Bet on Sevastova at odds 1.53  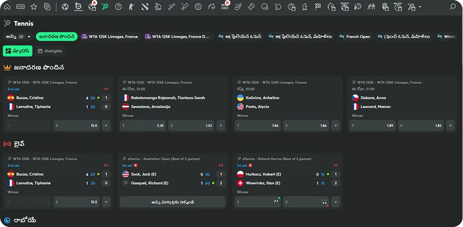click(x=190, y=126)
